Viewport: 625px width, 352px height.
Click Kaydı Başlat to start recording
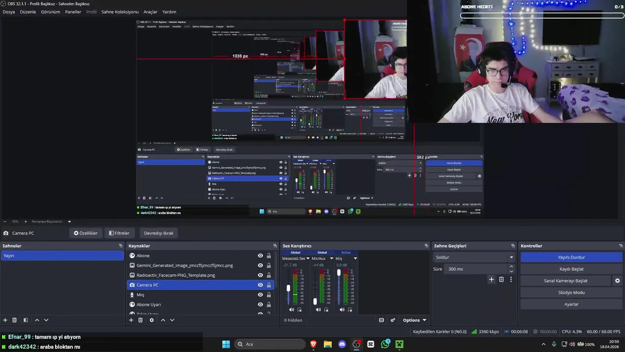click(x=571, y=269)
